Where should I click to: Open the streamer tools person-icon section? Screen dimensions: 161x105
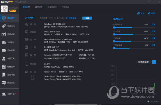pyautogui.click(x=9, y=58)
